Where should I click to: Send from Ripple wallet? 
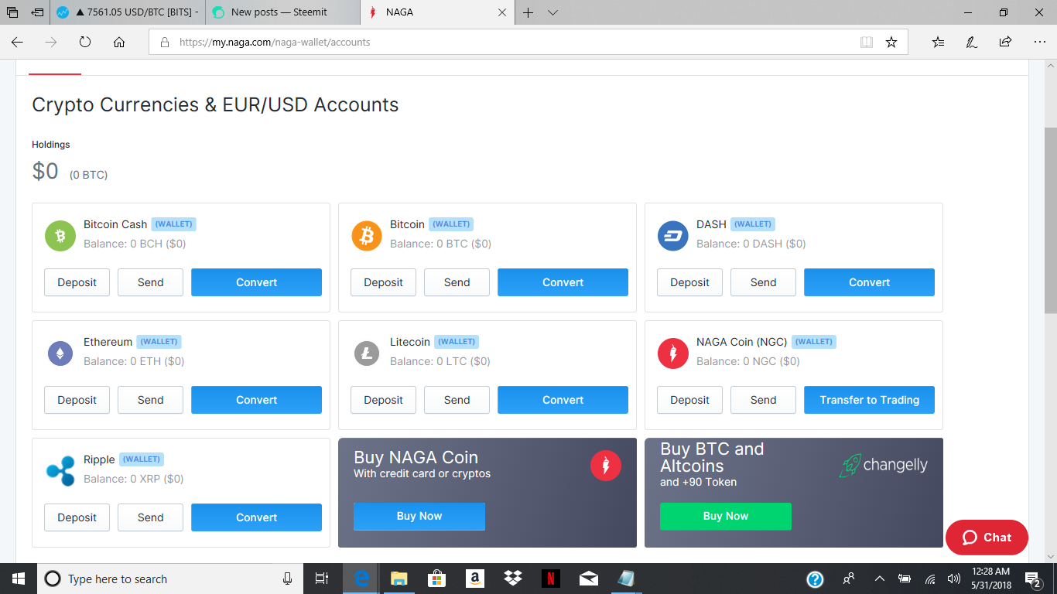150,517
